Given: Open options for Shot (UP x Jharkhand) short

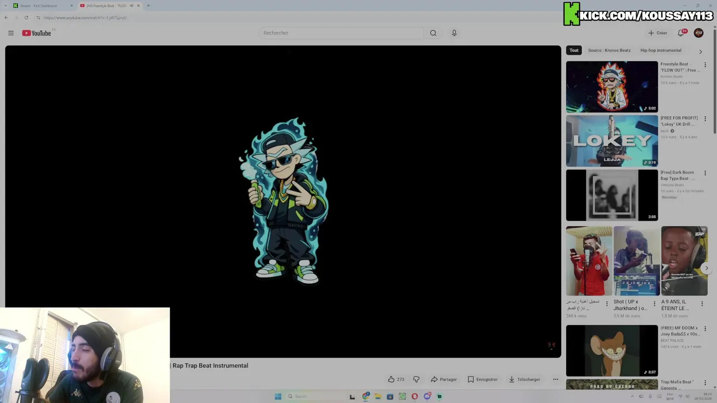Looking at the screenshot, I should point(654,304).
